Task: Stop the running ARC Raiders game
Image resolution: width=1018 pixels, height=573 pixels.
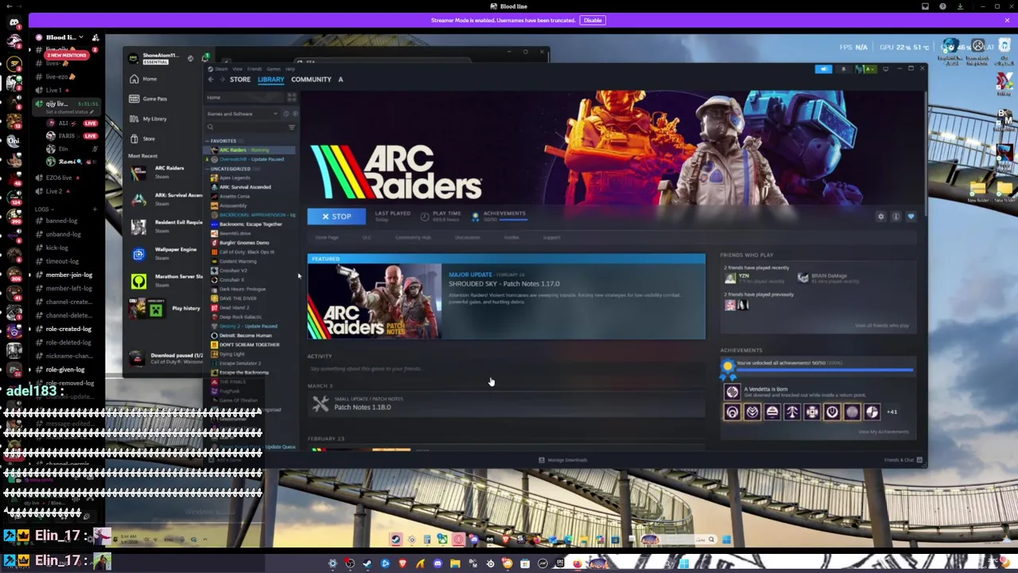Action: [336, 216]
